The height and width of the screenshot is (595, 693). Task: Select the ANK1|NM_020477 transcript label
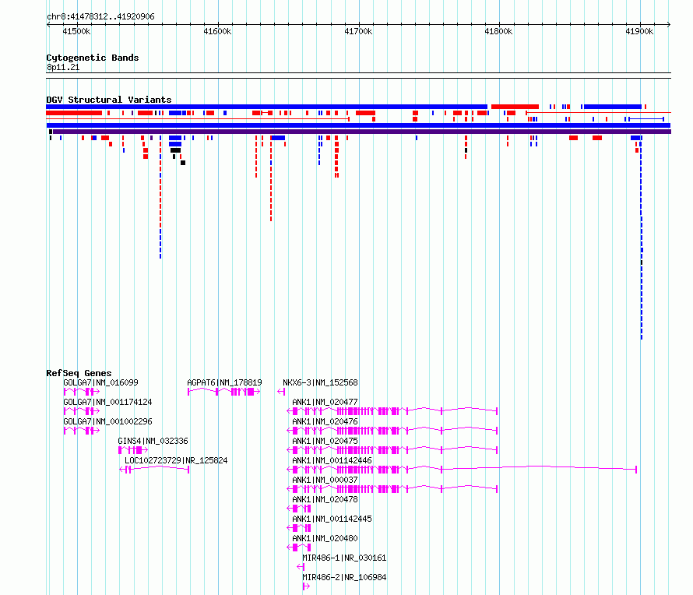(325, 402)
